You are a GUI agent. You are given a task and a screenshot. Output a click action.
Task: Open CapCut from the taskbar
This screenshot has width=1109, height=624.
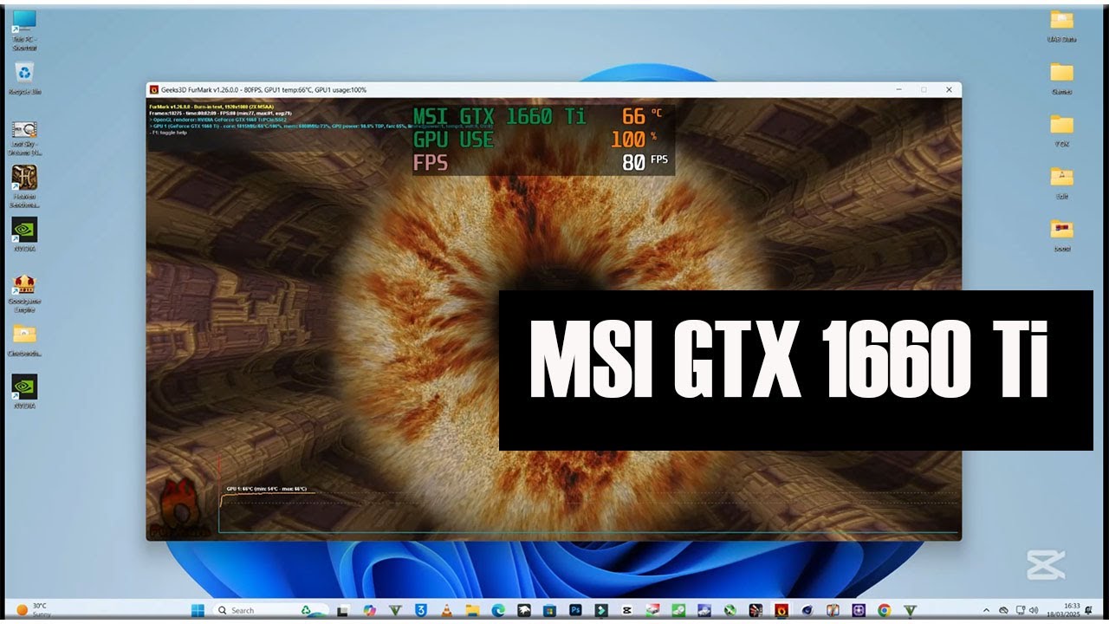coord(626,610)
